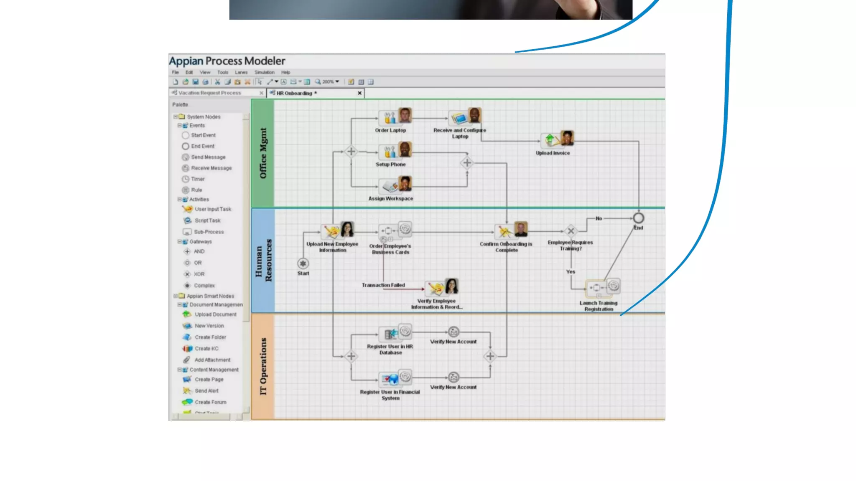Switch to the Vacation Request Process tab
The height and width of the screenshot is (481, 856).
pos(209,93)
